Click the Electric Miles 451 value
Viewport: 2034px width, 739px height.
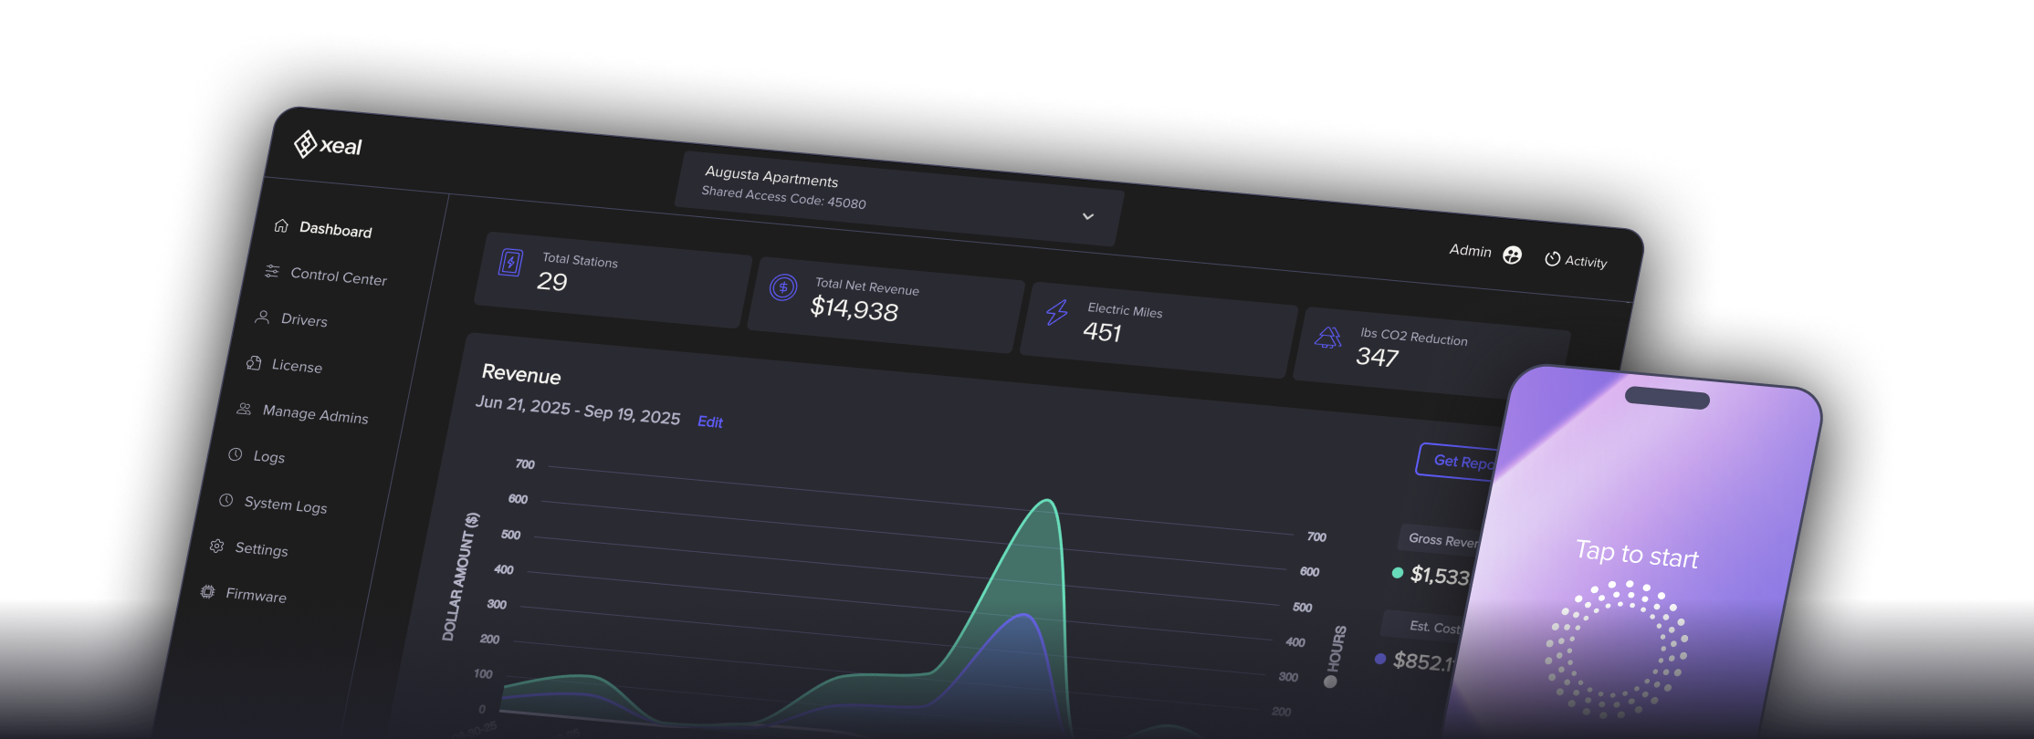(1102, 332)
